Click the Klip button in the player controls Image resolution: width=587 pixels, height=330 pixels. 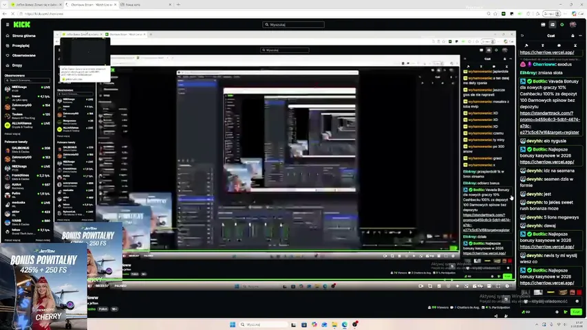[479, 286]
